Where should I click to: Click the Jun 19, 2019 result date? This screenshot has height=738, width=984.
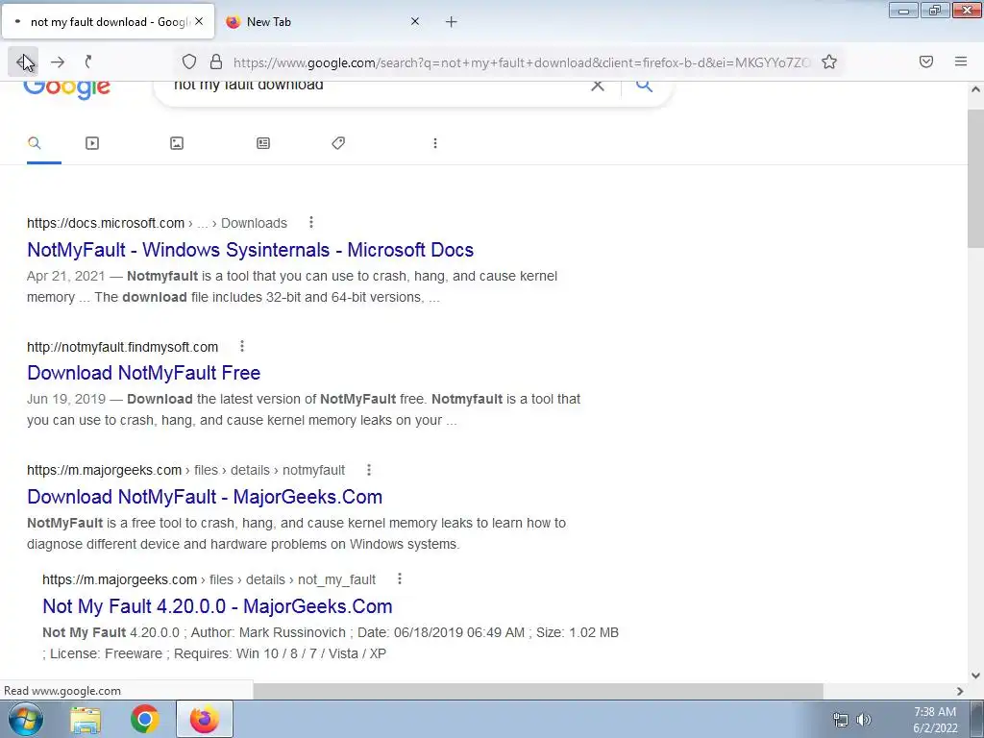point(66,399)
